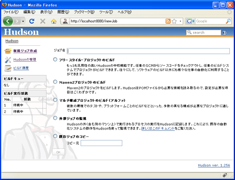Click the なし text in build queue

(7, 85)
